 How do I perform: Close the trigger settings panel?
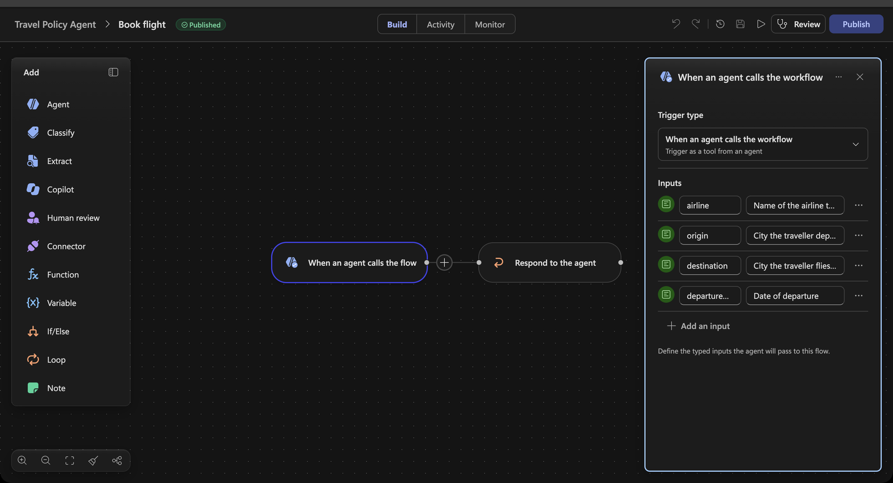pos(860,77)
